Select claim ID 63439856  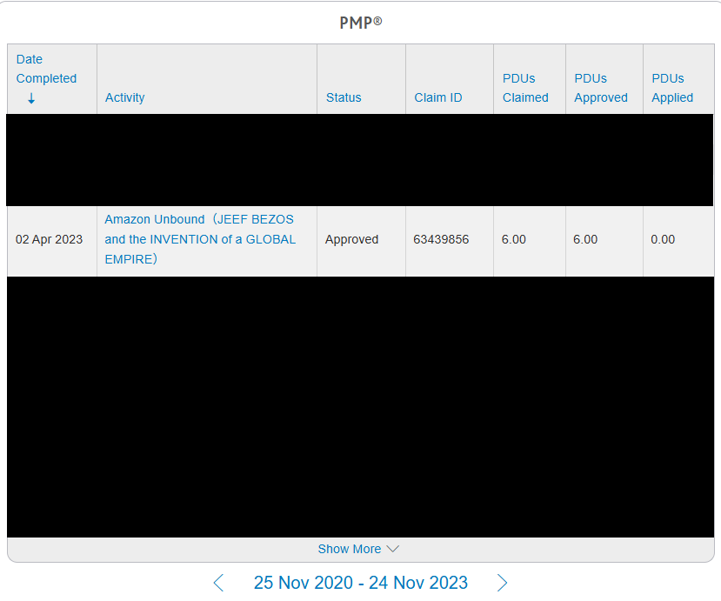click(x=441, y=239)
